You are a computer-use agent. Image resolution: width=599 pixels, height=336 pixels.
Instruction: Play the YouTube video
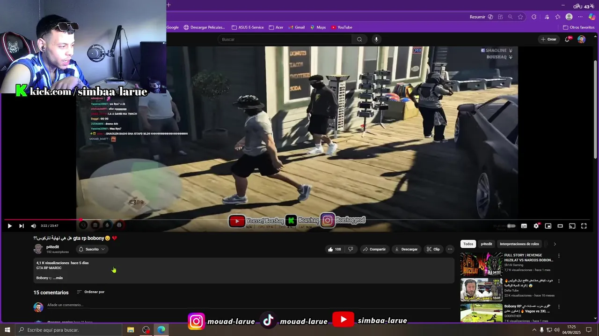point(9,226)
